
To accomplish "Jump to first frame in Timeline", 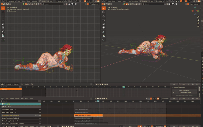I will click(x=96, y=84).
